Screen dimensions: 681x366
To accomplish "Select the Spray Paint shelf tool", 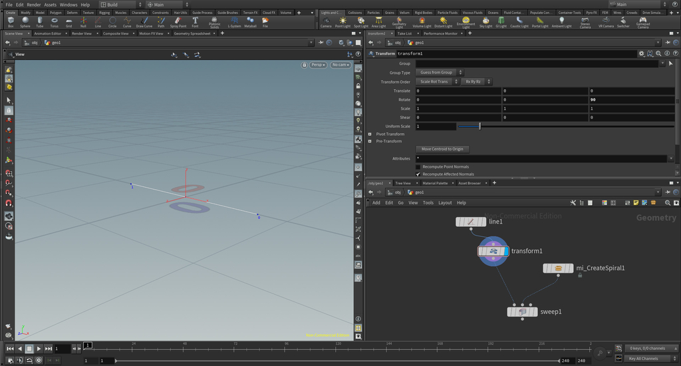I will tap(178, 22).
